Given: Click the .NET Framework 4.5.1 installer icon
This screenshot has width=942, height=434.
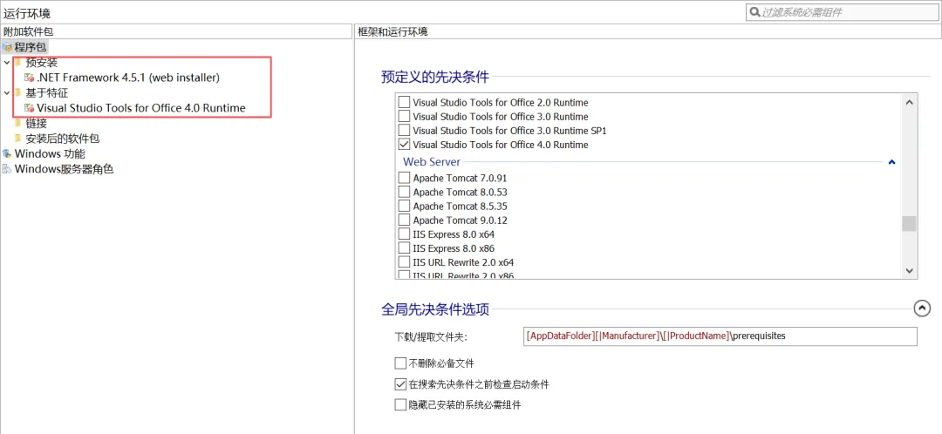Looking at the screenshot, I should click(29, 78).
